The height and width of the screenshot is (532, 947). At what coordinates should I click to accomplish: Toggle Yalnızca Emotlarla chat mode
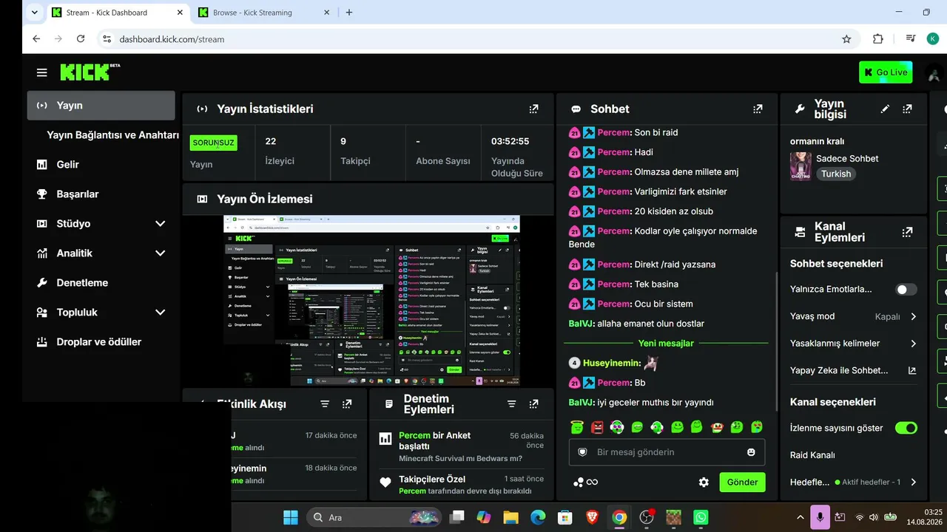pos(906,290)
